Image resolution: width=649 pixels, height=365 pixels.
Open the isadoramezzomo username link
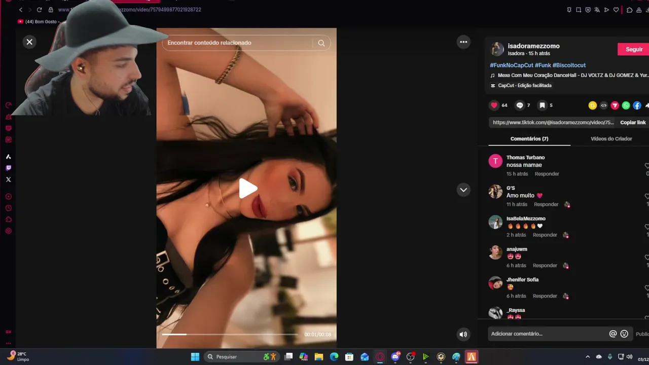click(x=533, y=46)
